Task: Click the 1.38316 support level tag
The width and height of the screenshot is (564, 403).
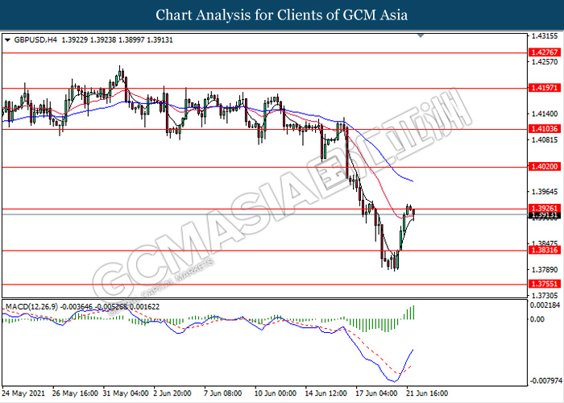Action: pyautogui.click(x=545, y=250)
